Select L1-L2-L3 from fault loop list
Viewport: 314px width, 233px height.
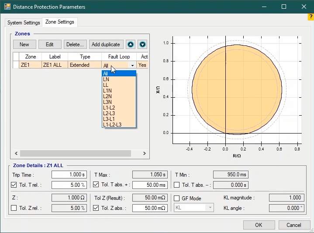pyautogui.click(x=112, y=124)
